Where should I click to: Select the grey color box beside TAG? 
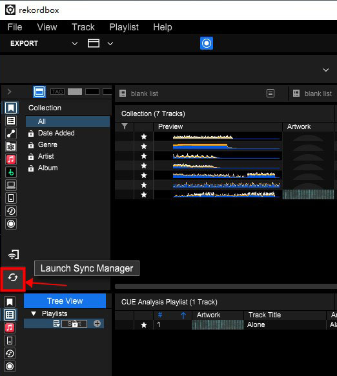tap(75, 92)
